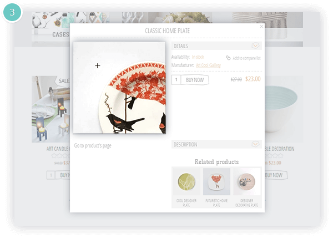
Task: Open Go to product's page link
Action: pos(93,146)
